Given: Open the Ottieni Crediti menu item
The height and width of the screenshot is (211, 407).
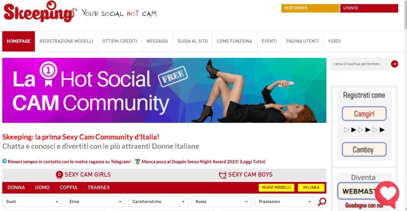Looking at the screenshot, I should (x=120, y=41).
